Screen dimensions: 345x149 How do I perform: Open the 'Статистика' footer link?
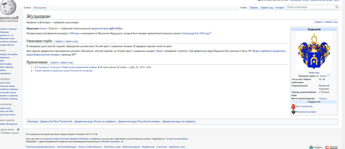(x=162, y=147)
